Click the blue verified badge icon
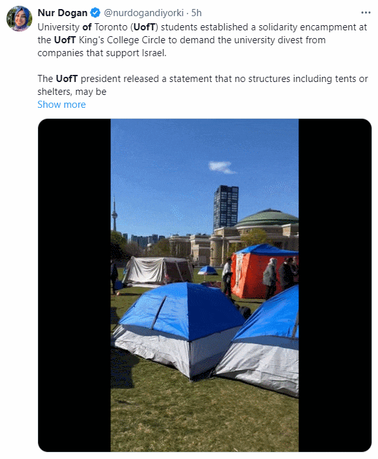 pyautogui.click(x=95, y=12)
